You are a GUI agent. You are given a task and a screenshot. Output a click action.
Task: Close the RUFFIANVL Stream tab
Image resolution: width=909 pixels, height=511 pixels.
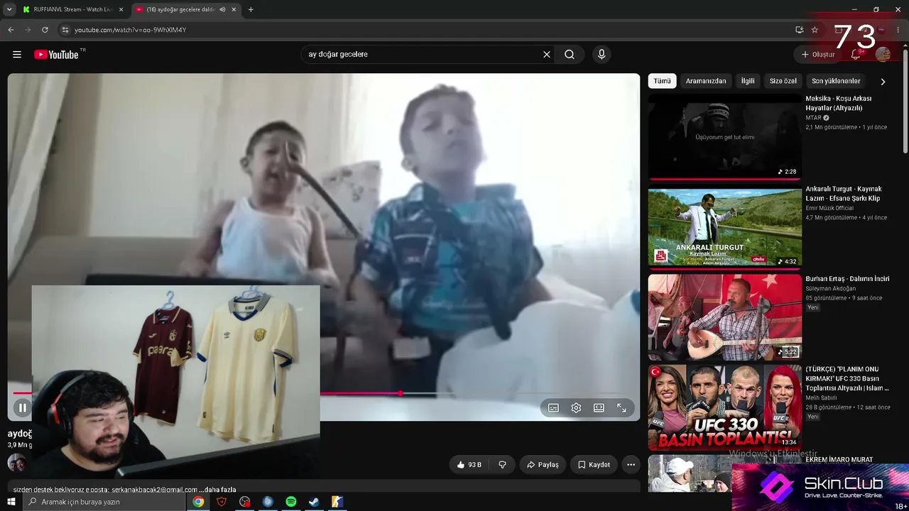coord(121,9)
